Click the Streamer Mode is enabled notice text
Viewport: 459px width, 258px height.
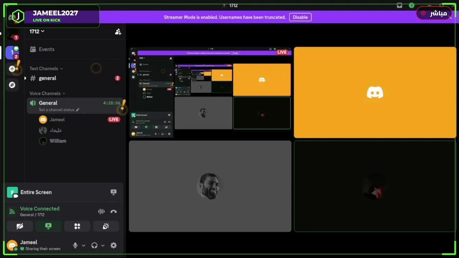point(225,17)
